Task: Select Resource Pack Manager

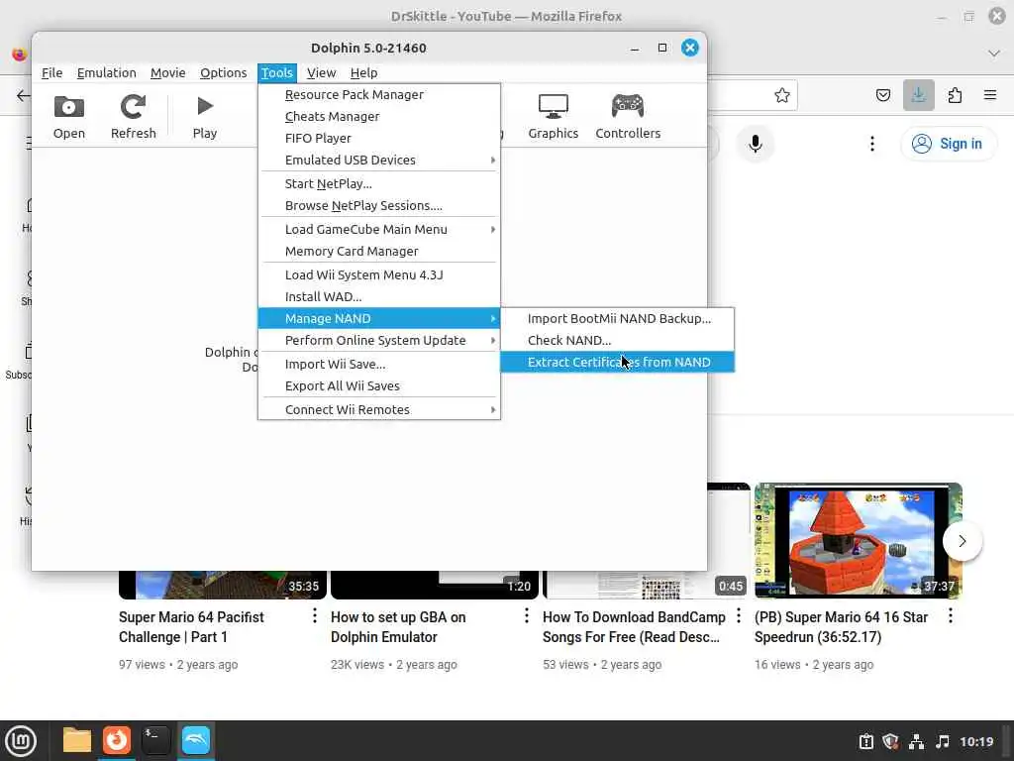Action: pyautogui.click(x=379, y=94)
